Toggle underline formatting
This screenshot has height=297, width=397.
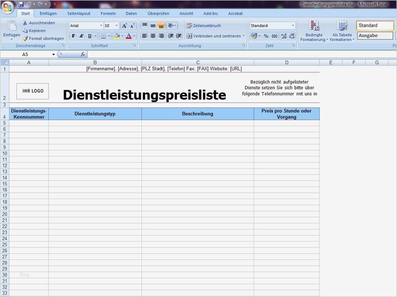(90, 36)
